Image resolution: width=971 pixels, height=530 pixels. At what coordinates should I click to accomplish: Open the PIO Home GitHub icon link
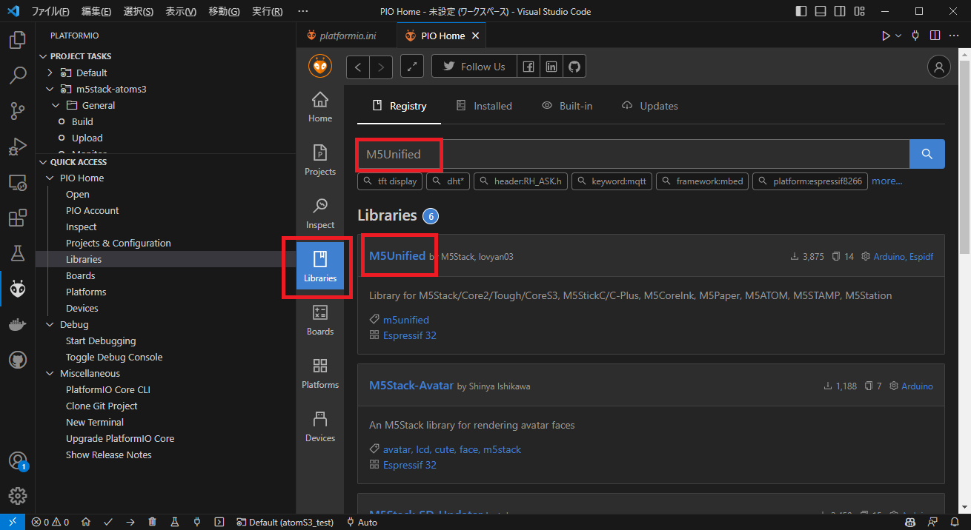point(574,67)
